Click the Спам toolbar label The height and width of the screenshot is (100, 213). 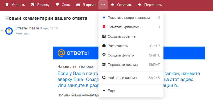click(x=66, y=5)
